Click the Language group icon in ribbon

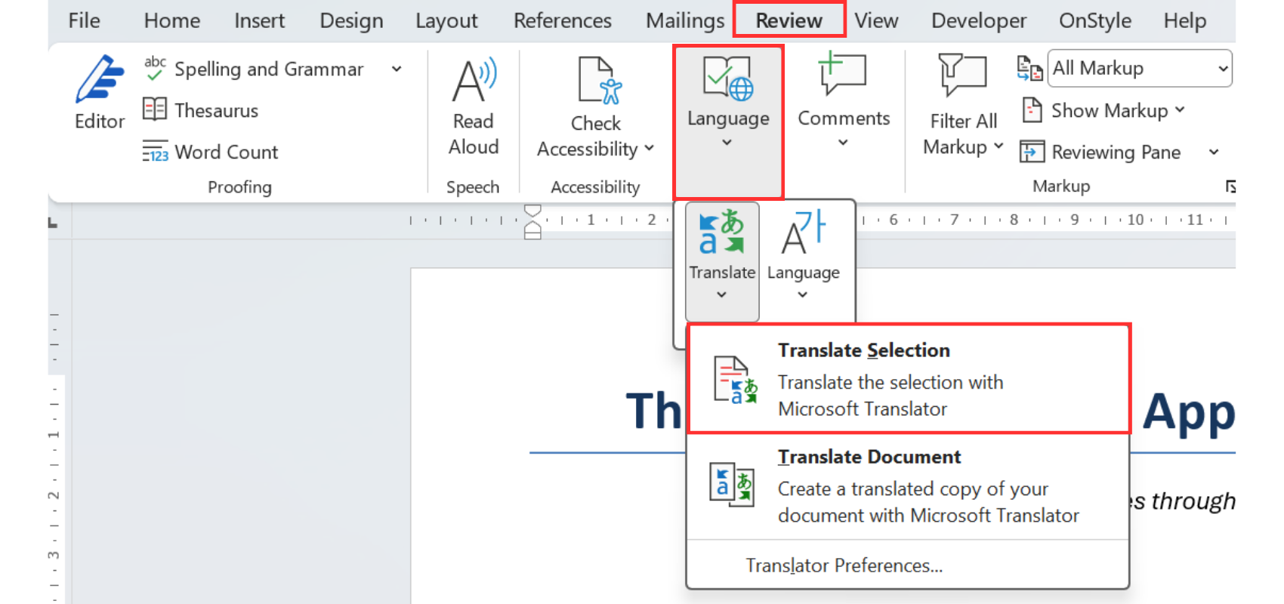click(728, 79)
